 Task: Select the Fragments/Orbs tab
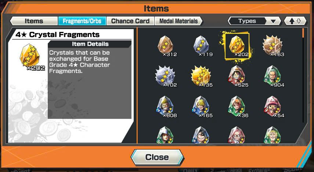pyautogui.click(x=82, y=21)
